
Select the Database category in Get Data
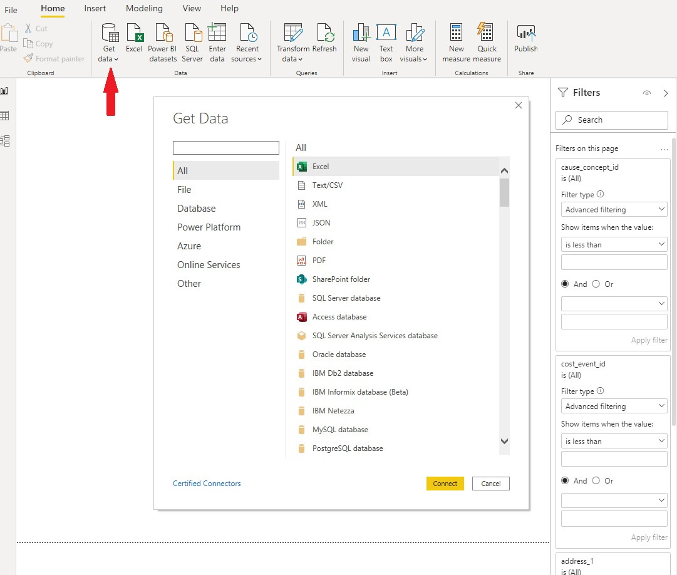coord(226,208)
